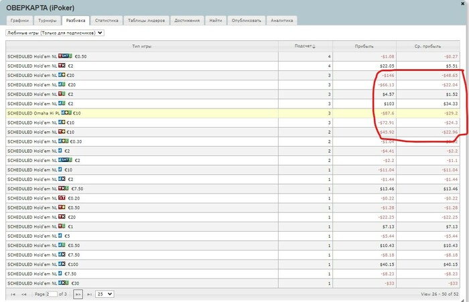
Task: Click game icons in the €20 row with -$146
Action: pos(62,75)
